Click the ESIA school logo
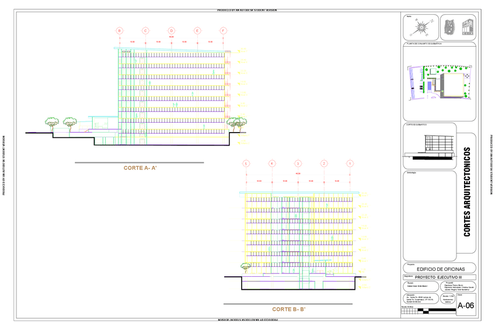The width and height of the screenshot is (495, 330). click(468, 27)
